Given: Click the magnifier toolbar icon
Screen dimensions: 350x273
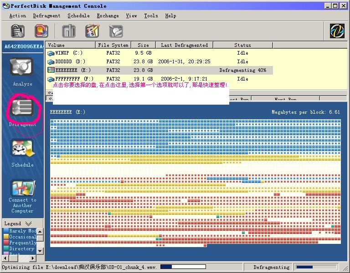Looking at the screenshot, I should [116, 31].
